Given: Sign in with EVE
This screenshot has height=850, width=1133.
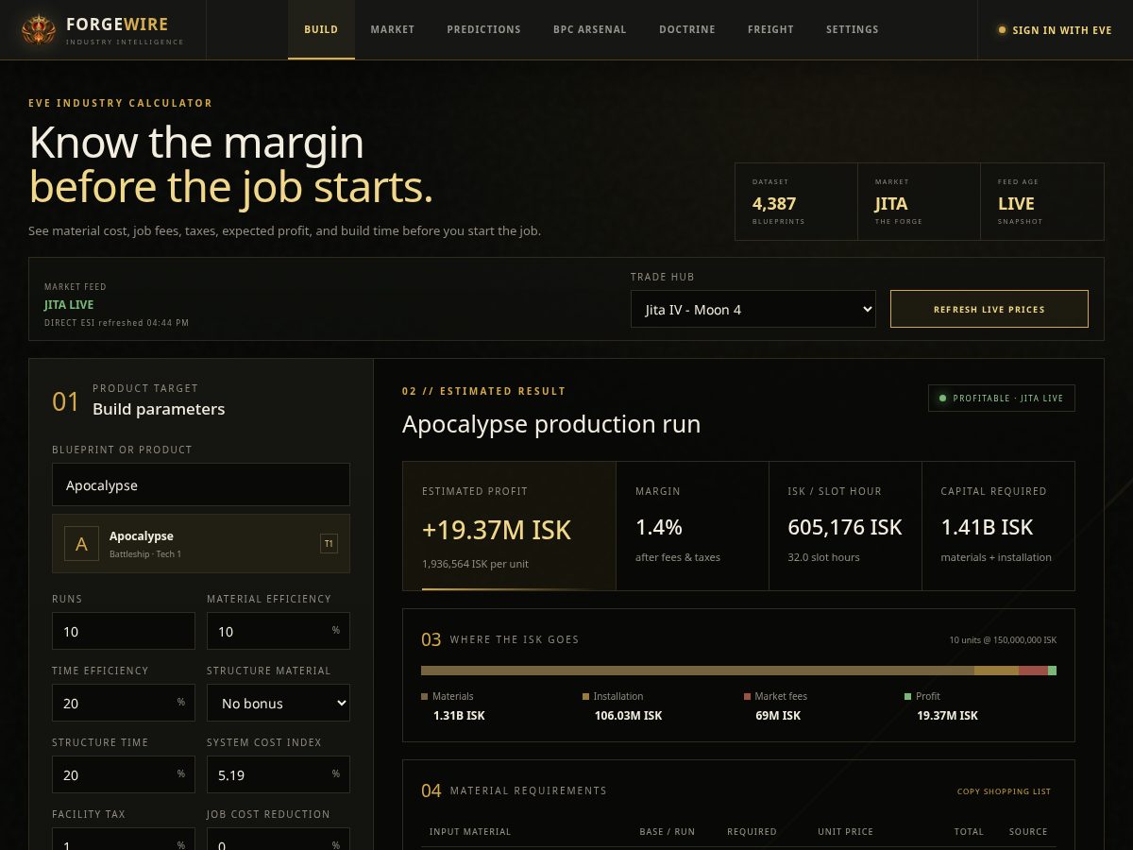Looking at the screenshot, I should click(1055, 30).
